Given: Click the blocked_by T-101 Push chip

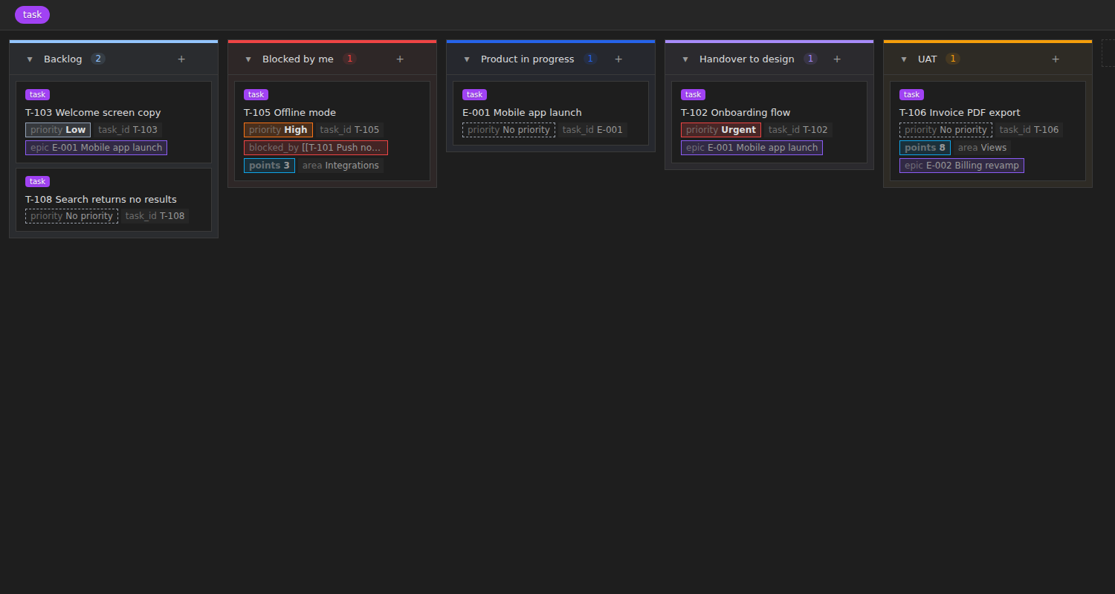Looking at the screenshot, I should [x=316, y=148].
